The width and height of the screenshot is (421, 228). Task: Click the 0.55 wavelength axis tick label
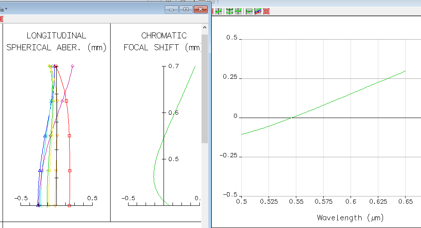pyautogui.click(x=296, y=202)
